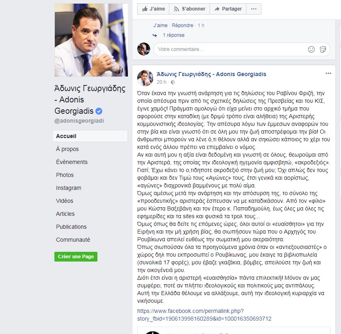Open the facebook.com permalink URL
This screenshot has width=341, height=334.
click(204, 315)
